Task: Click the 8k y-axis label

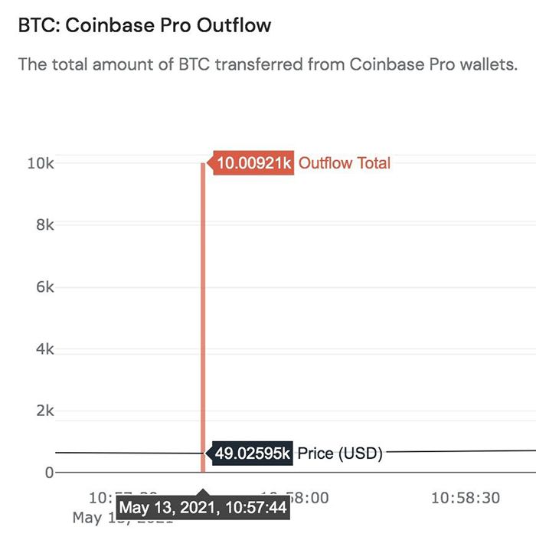Action: 43,225
